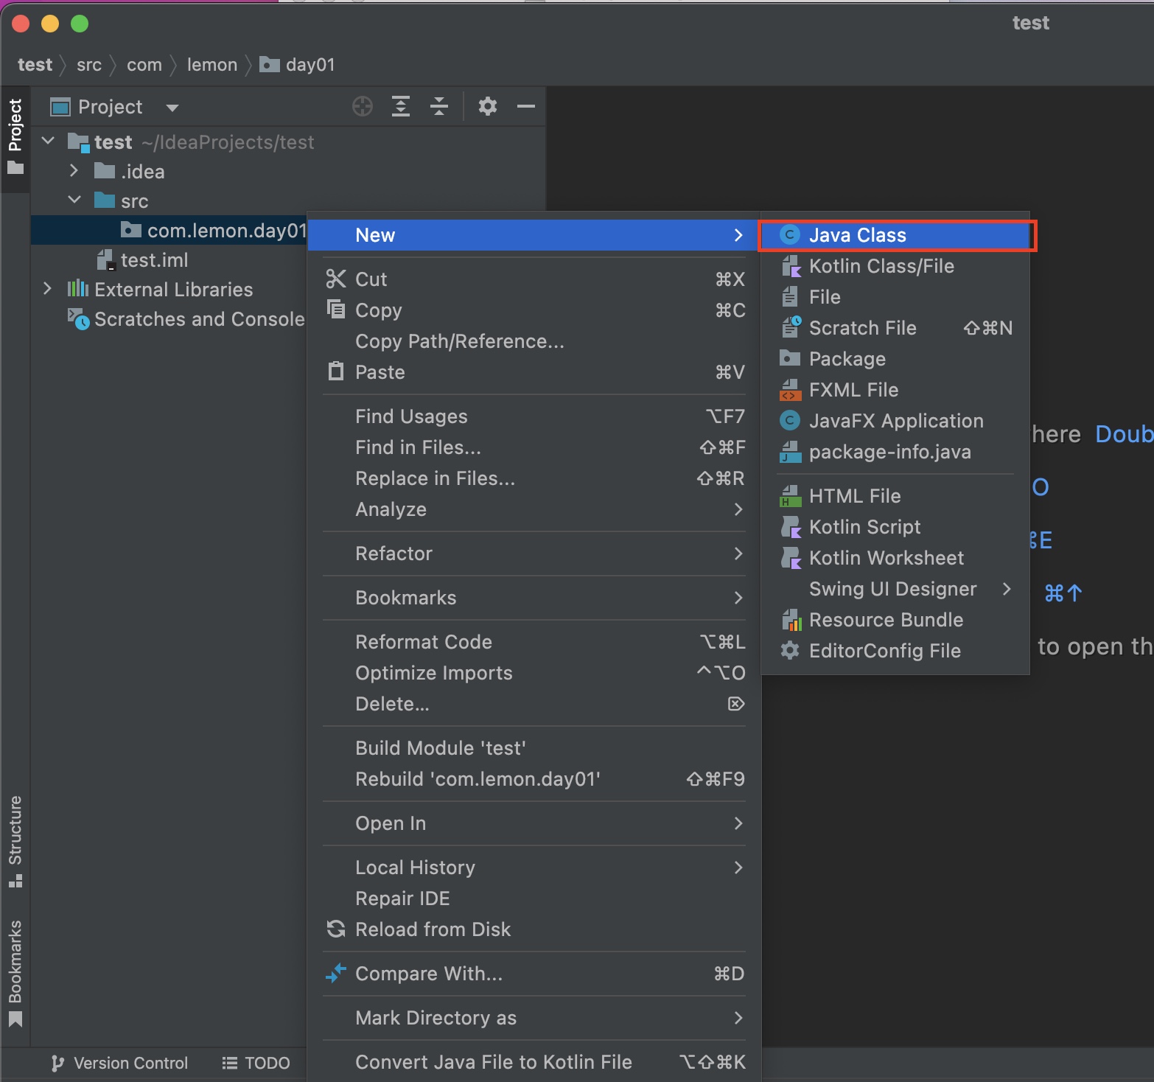Click the Reload from Disk icon
This screenshot has width=1154, height=1082.
[336, 929]
